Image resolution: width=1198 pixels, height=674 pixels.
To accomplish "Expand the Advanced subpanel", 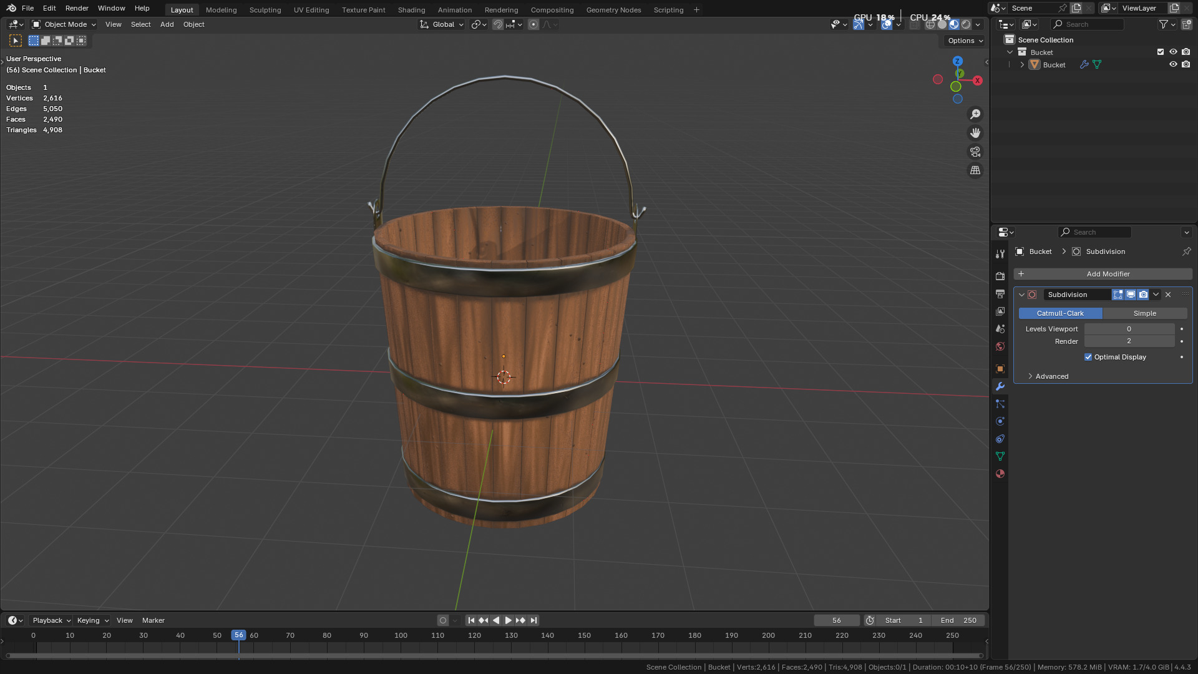I will tap(1048, 376).
